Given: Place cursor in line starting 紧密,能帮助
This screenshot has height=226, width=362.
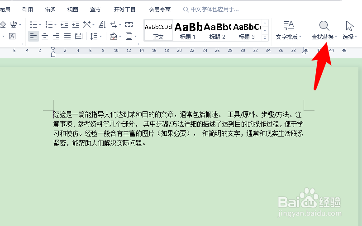Looking at the screenshot, I should pyautogui.click(x=100, y=143).
